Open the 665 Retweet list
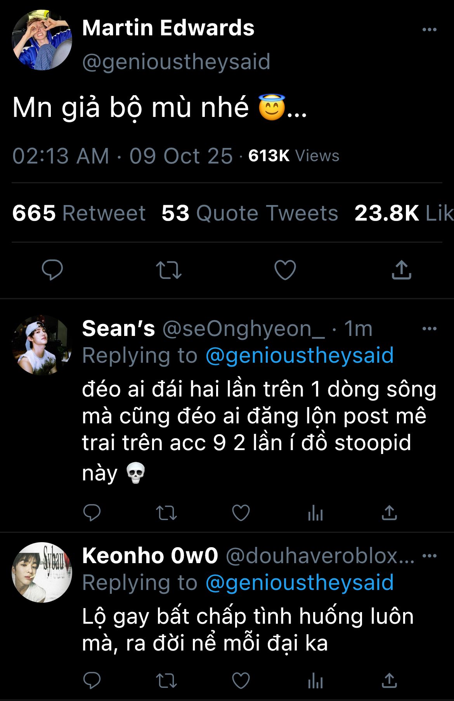Screen dimensions: 454x701 tap(79, 213)
